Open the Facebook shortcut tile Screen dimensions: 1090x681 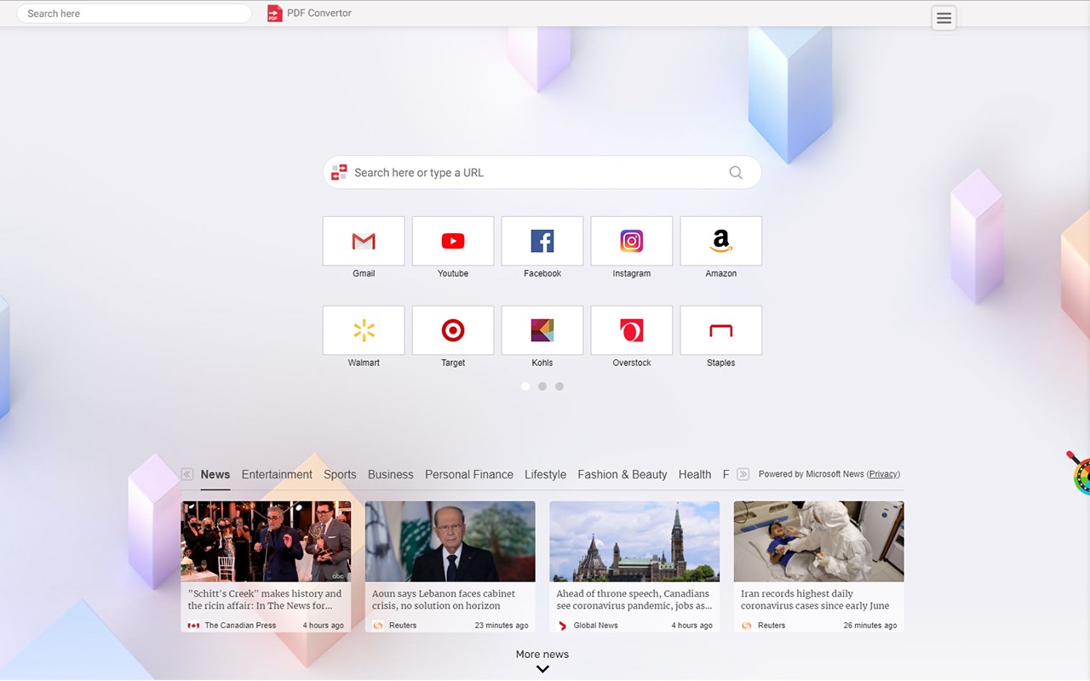coord(542,241)
